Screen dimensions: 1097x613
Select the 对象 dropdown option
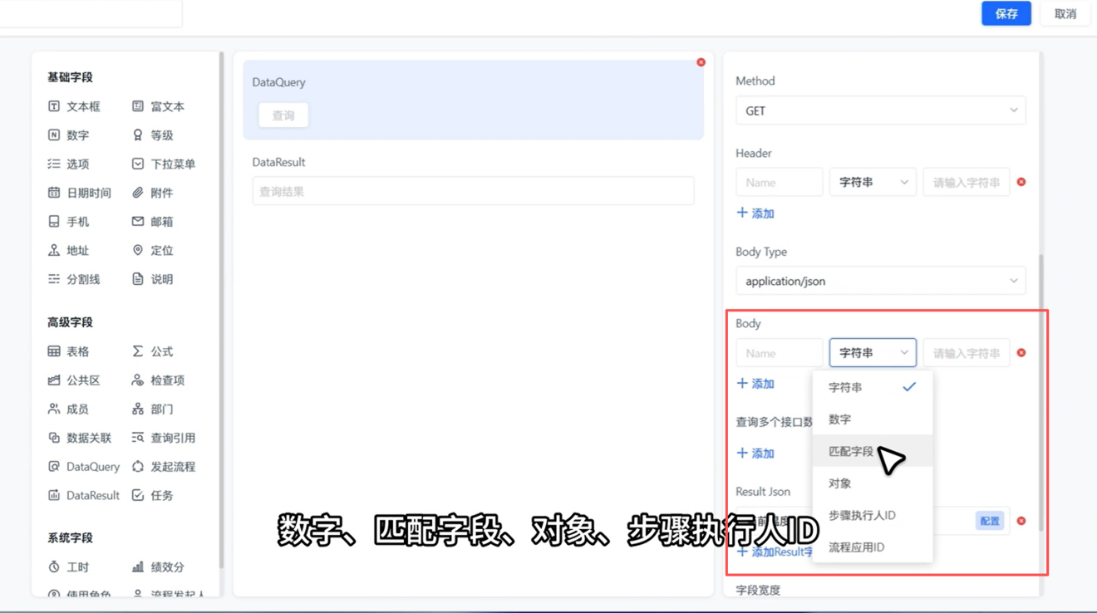873,483
